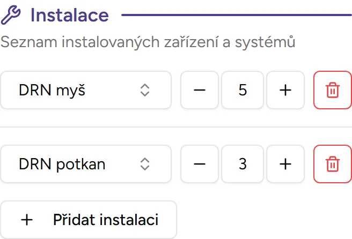
Task: Click the up-down chevron in DRN potkan selector
Action: (144, 164)
